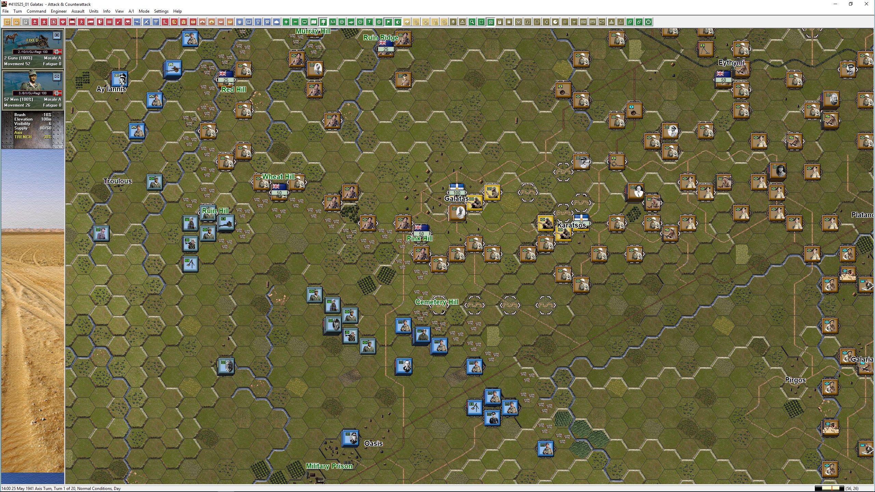Click the first olive organization chart icon
Image resolution: width=875 pixels, height=492 pixels.
[611, 22]
